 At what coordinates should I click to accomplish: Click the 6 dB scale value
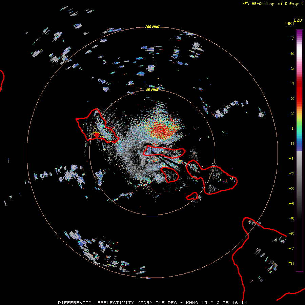coord(292,53)
